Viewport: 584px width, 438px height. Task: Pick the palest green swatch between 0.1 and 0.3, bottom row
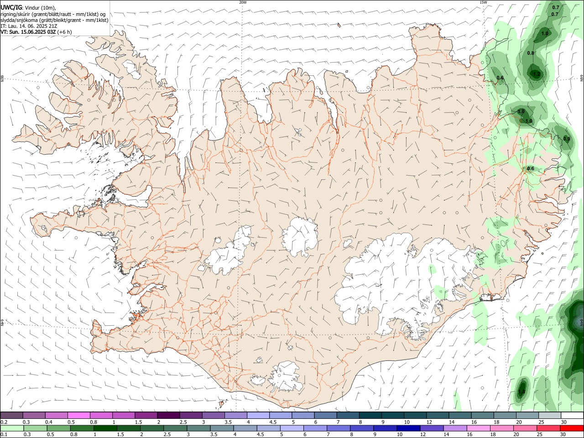12,428
